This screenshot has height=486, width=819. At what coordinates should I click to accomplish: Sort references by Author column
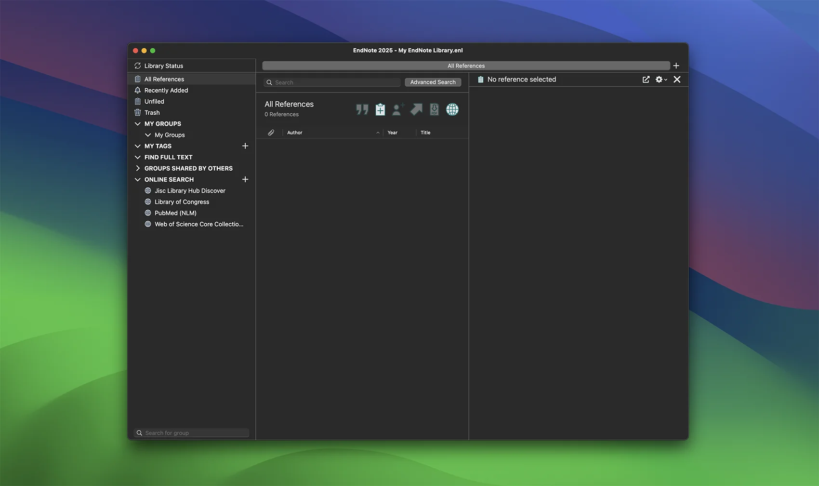tap(333, 133)
